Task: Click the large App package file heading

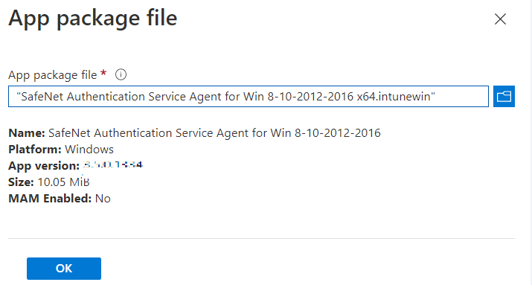Action: tap(92, 18)
